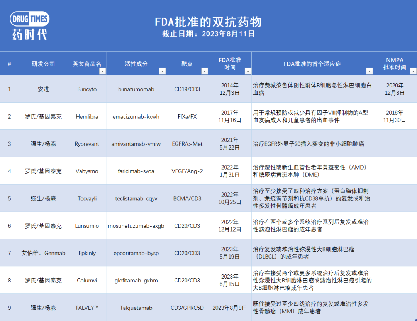This screenshot has width=417, height=321.
Task: Select the 治疗费城染色体阴性 indication cell
Action: (312, 89)
